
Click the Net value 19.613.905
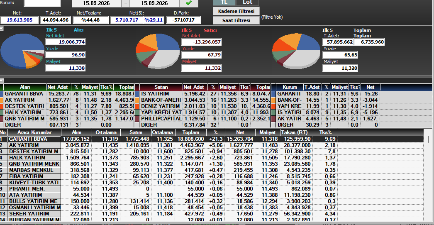[x=20, y=20]
